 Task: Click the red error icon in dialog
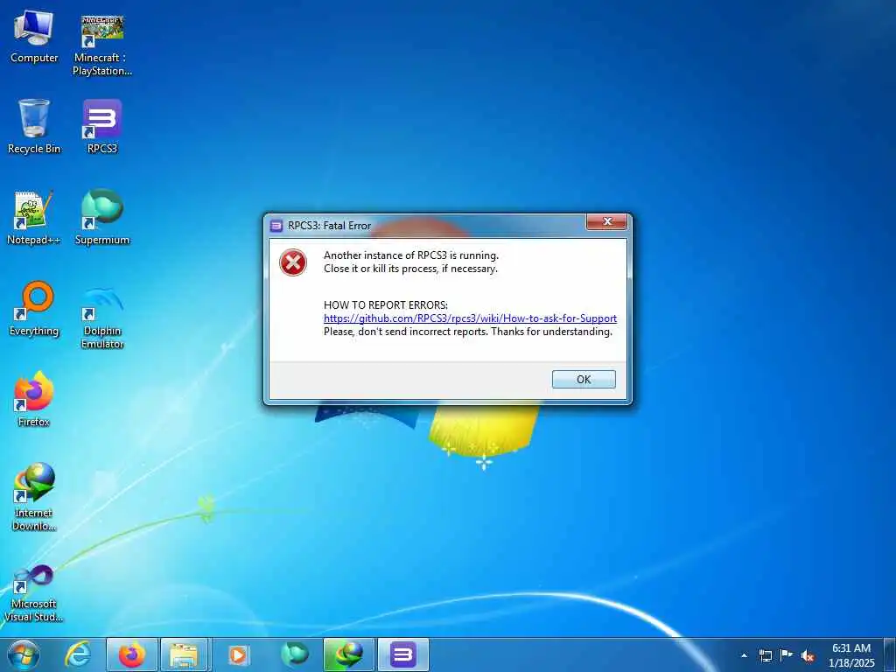coord(293,262)
